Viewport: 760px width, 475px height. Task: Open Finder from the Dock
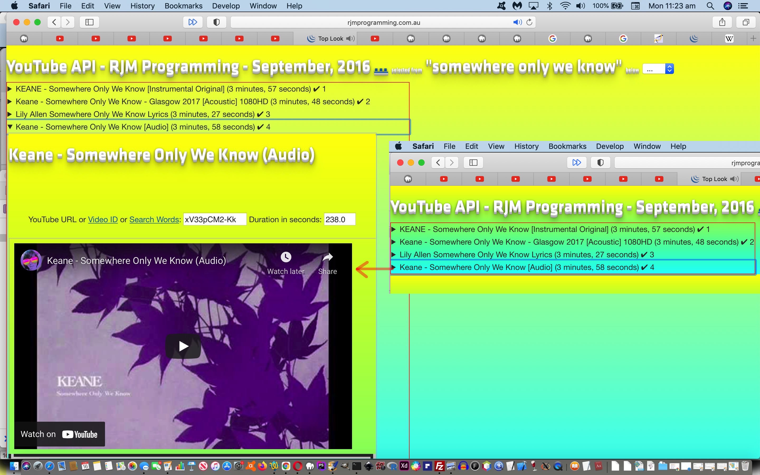point(14,466)
